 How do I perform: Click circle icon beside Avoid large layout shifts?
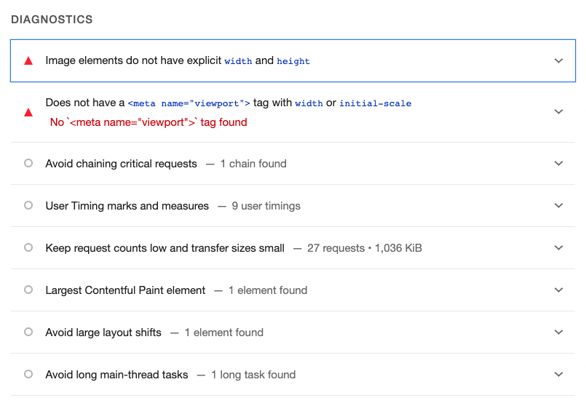[28, 332]
